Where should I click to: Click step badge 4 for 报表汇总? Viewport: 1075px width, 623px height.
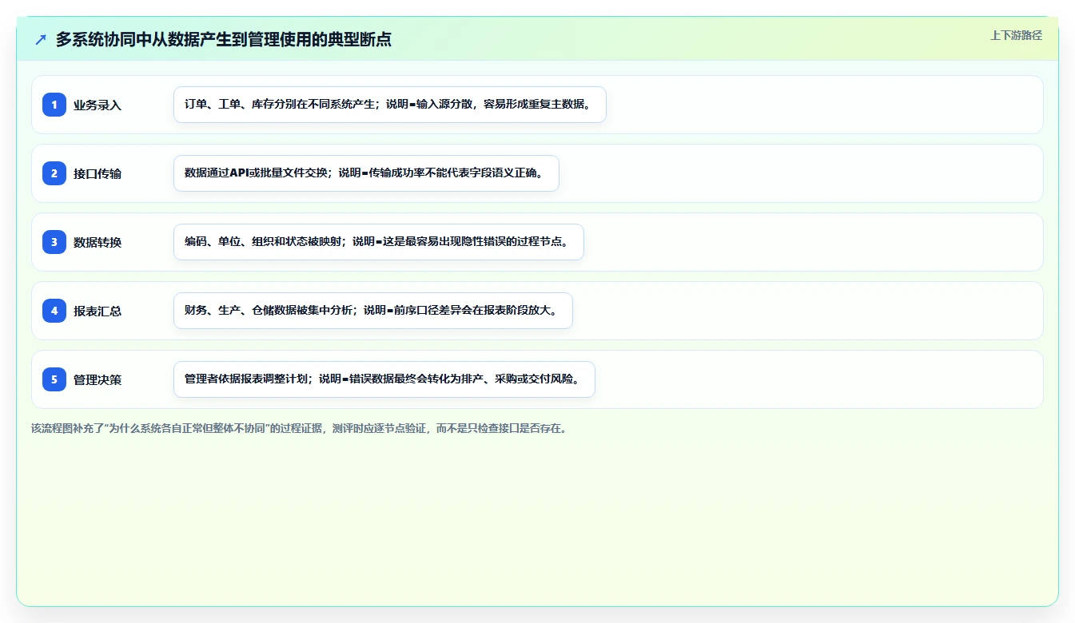pyautogui.click(x=54, y=311)
